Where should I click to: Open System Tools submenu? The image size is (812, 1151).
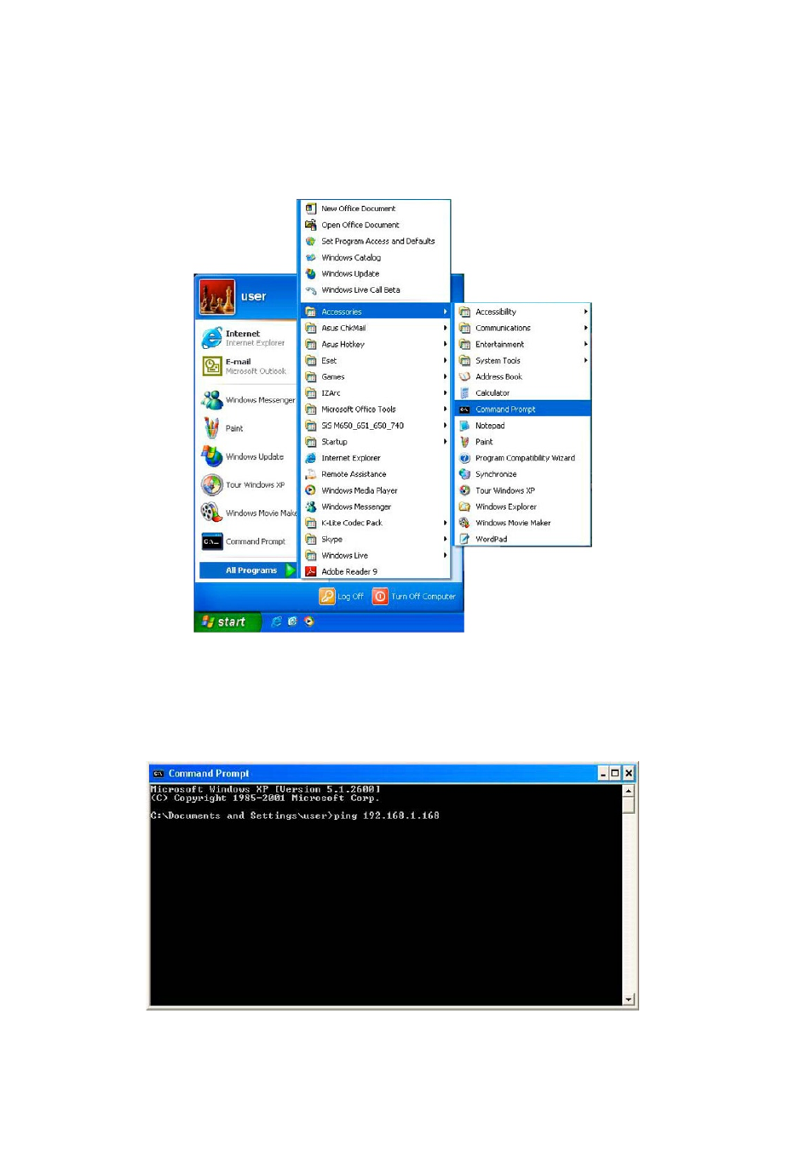pos(523,360)
